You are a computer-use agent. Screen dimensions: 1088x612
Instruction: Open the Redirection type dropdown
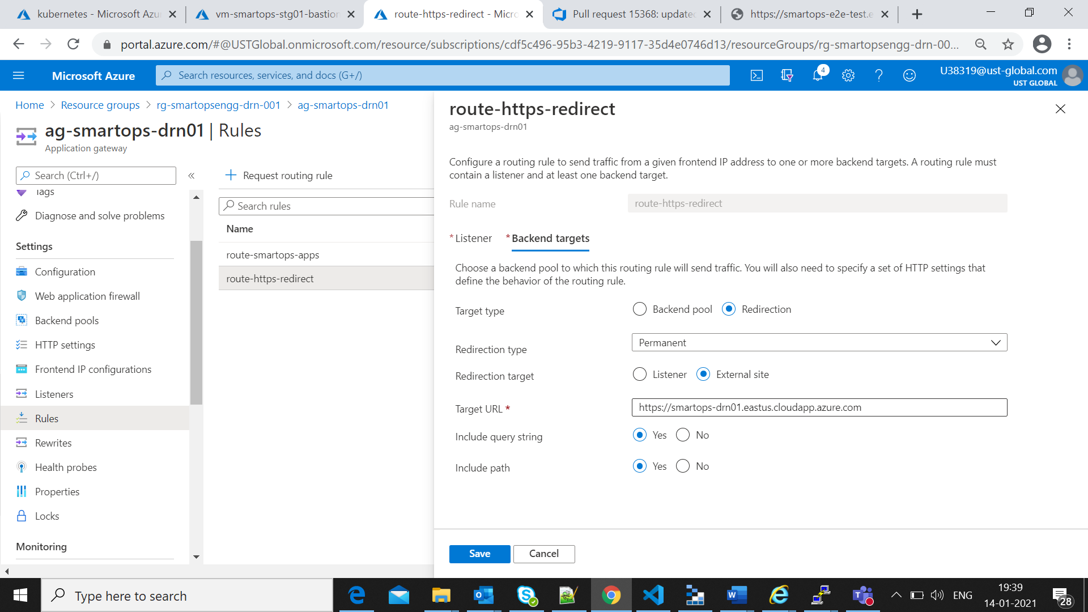(x=819, y=342)
